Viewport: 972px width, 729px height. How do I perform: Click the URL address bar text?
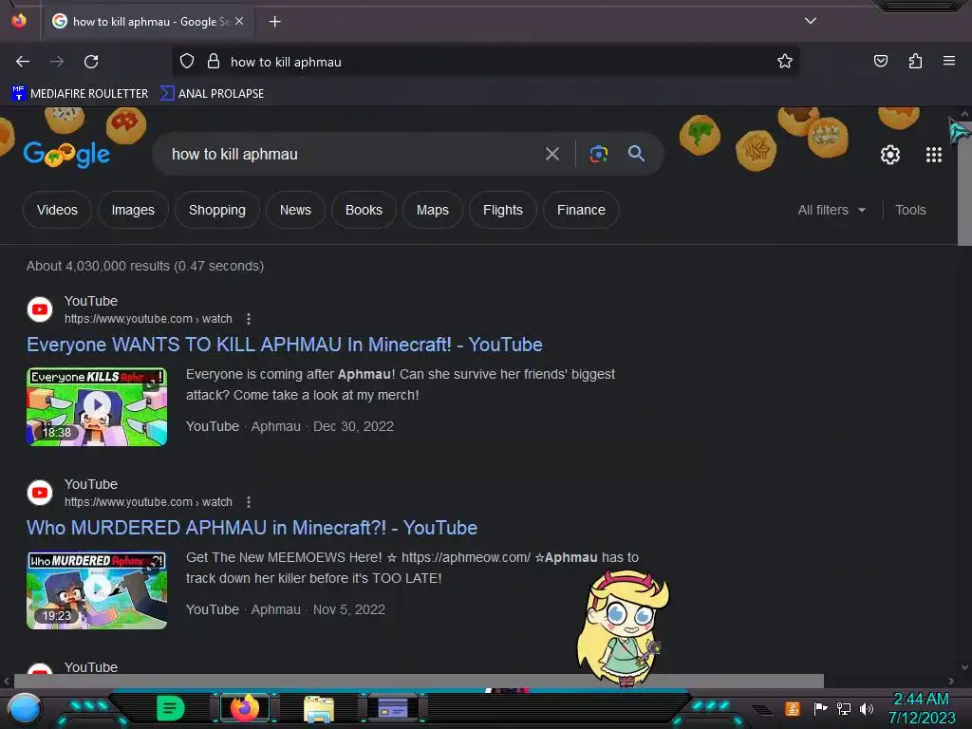[x=286, y=62]
